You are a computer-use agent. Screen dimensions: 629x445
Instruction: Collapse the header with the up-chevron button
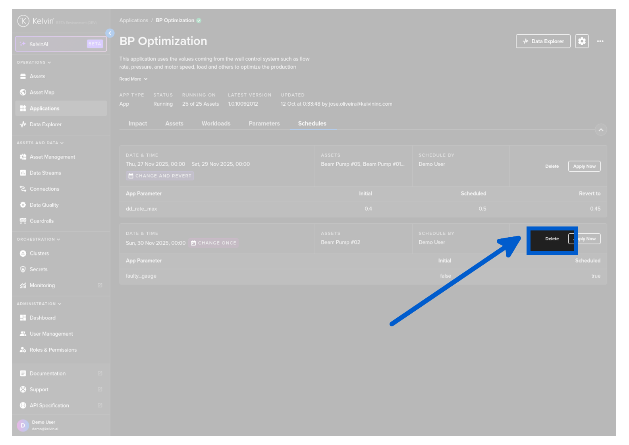coord(601,130)
